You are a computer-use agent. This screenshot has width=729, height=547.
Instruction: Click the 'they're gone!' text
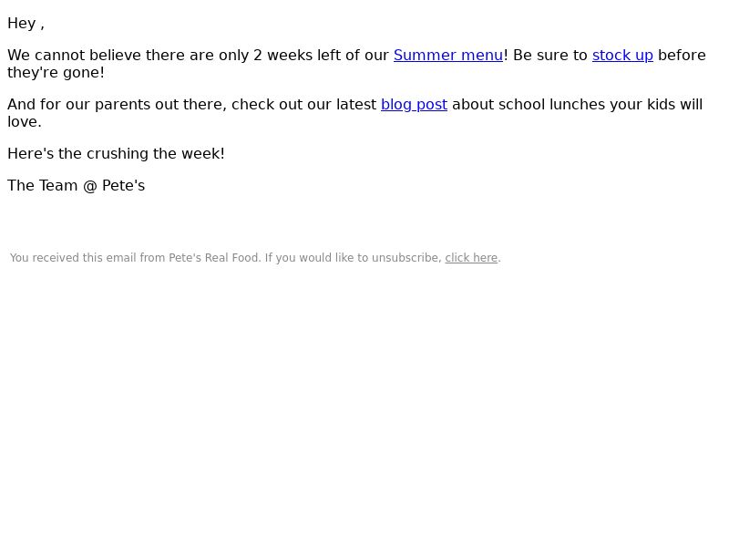(x=56, y=73)
